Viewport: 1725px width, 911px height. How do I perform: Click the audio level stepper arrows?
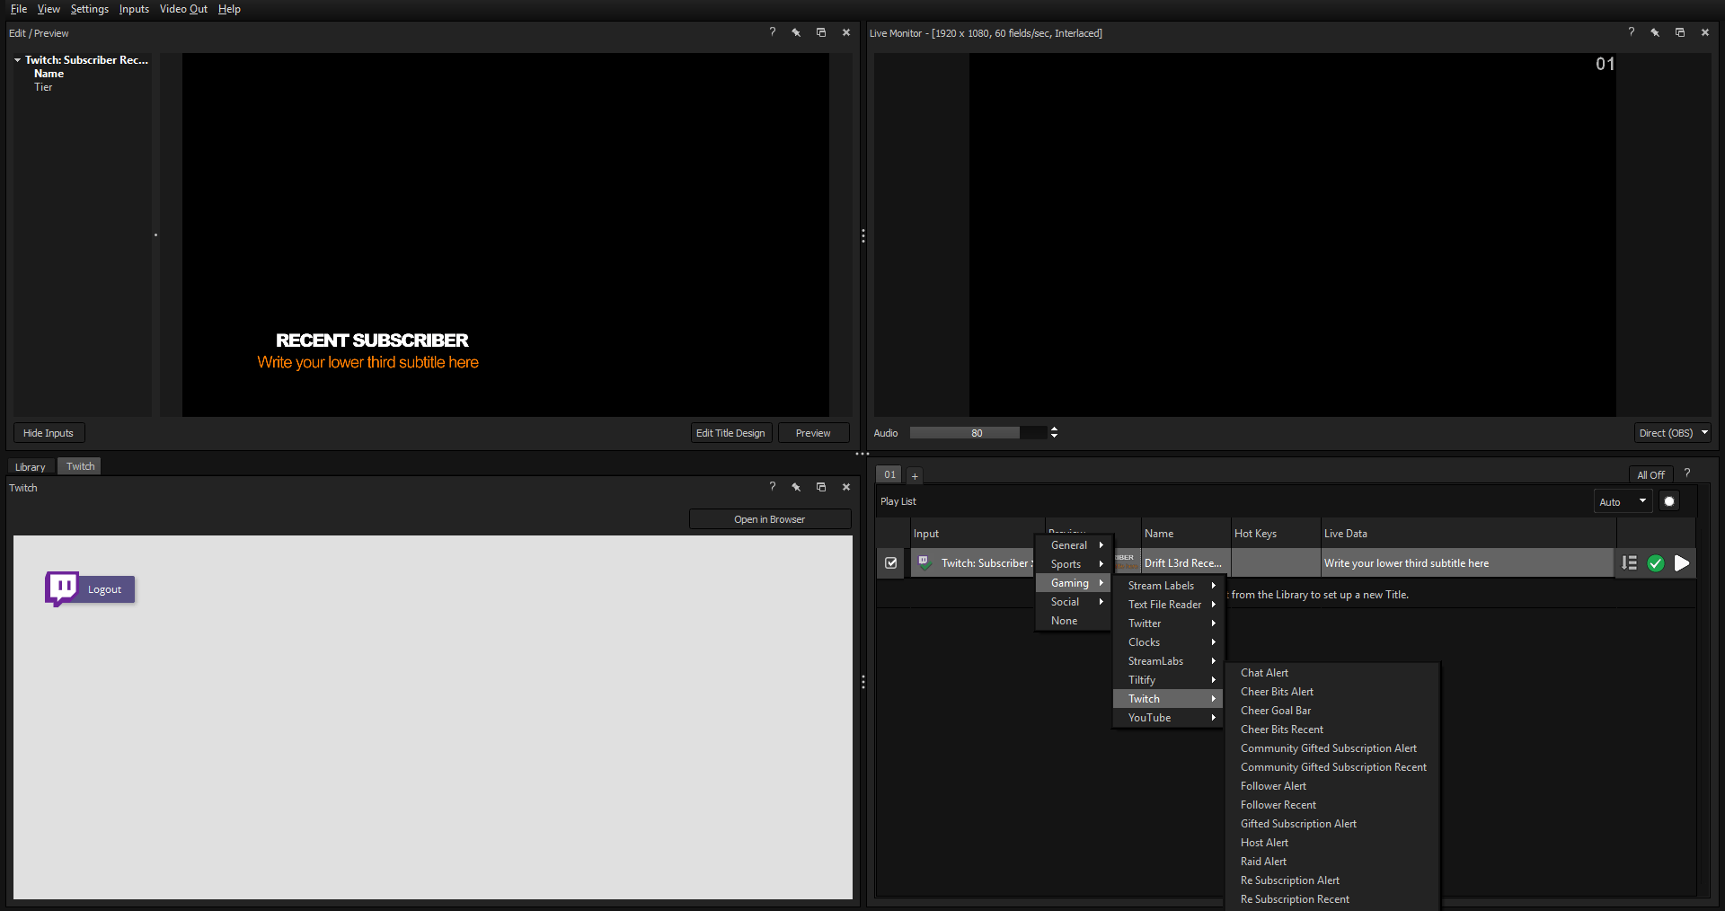click(1054, 433)
